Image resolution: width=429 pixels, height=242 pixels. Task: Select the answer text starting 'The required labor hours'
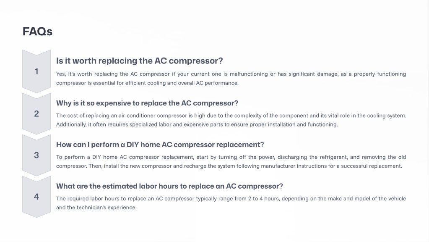(231, 203)
